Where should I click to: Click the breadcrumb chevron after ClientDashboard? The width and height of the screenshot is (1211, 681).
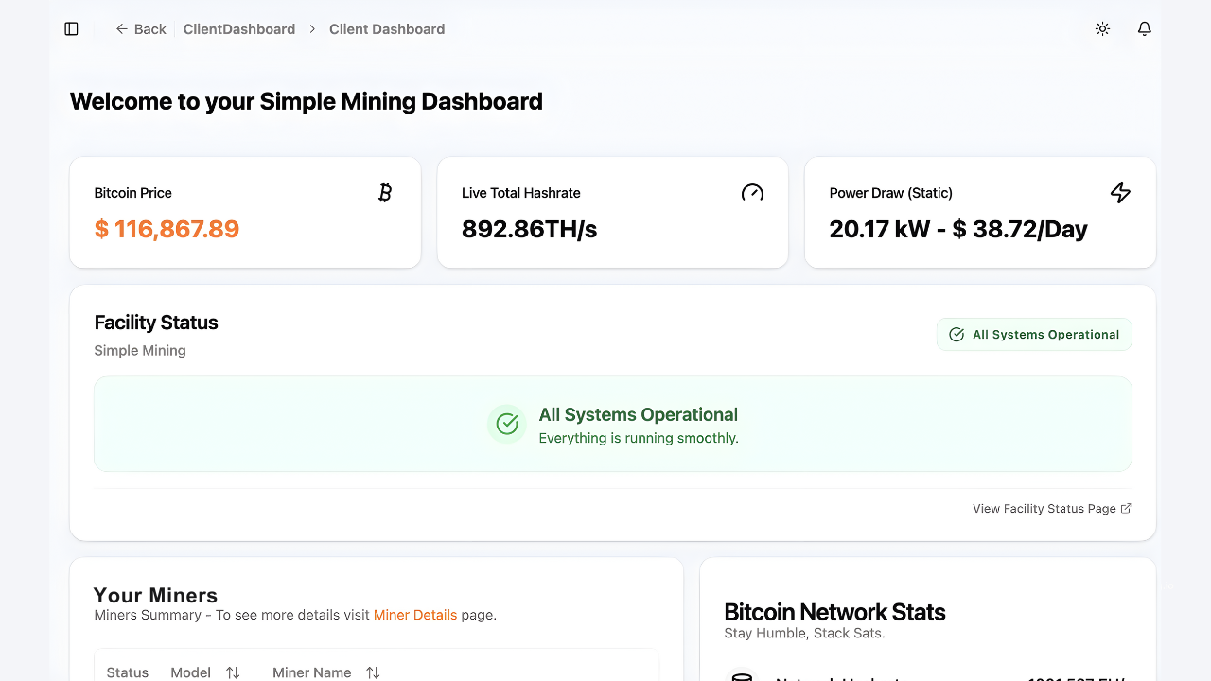[x=312, y=29]
